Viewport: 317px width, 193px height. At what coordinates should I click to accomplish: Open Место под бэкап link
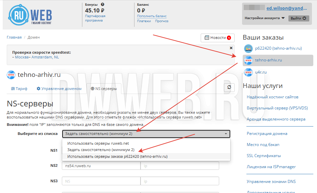coord(263,145)
